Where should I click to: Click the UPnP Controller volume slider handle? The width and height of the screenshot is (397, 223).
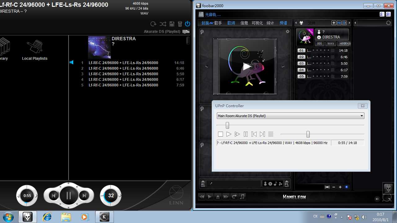(x=308, y=134)
